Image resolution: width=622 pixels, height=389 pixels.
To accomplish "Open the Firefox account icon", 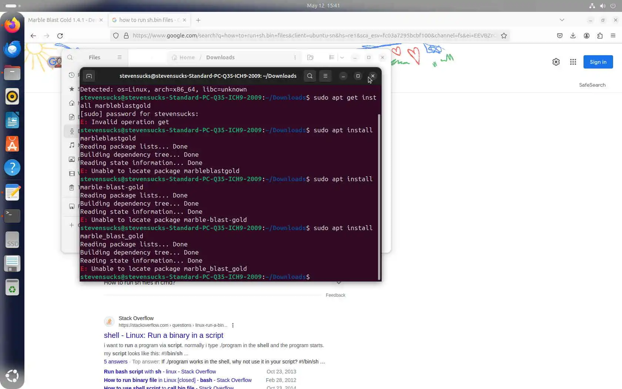I will pos(586,36).
